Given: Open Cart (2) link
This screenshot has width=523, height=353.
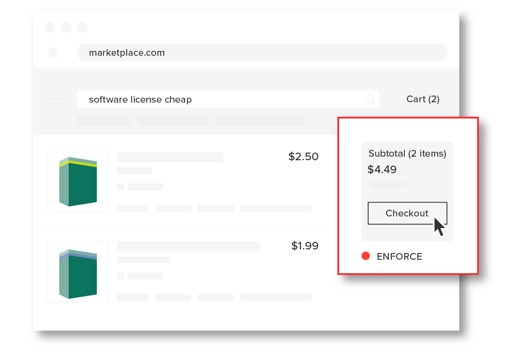Looking at the screenshot, I should pos(423,99).
